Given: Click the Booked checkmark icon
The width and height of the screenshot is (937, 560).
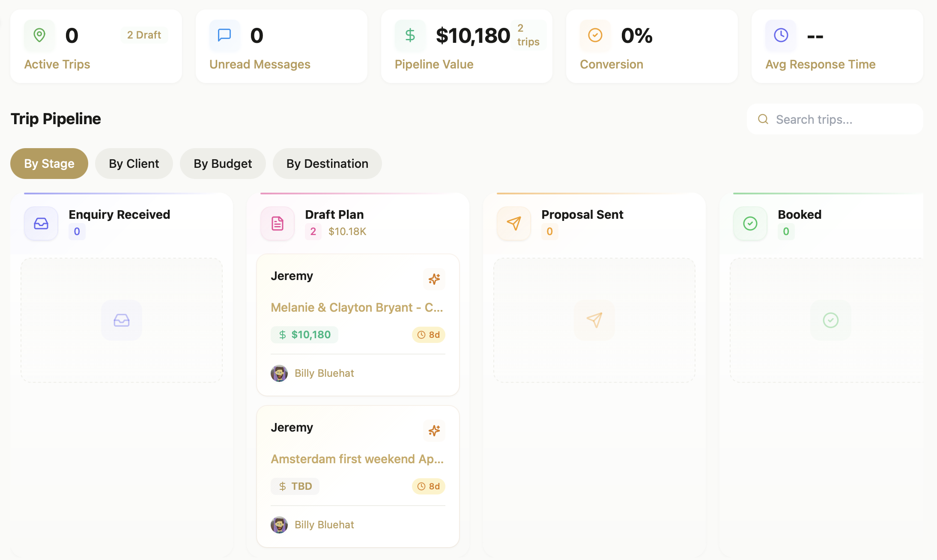Looking at the screenshot, I should pos(750,223).
